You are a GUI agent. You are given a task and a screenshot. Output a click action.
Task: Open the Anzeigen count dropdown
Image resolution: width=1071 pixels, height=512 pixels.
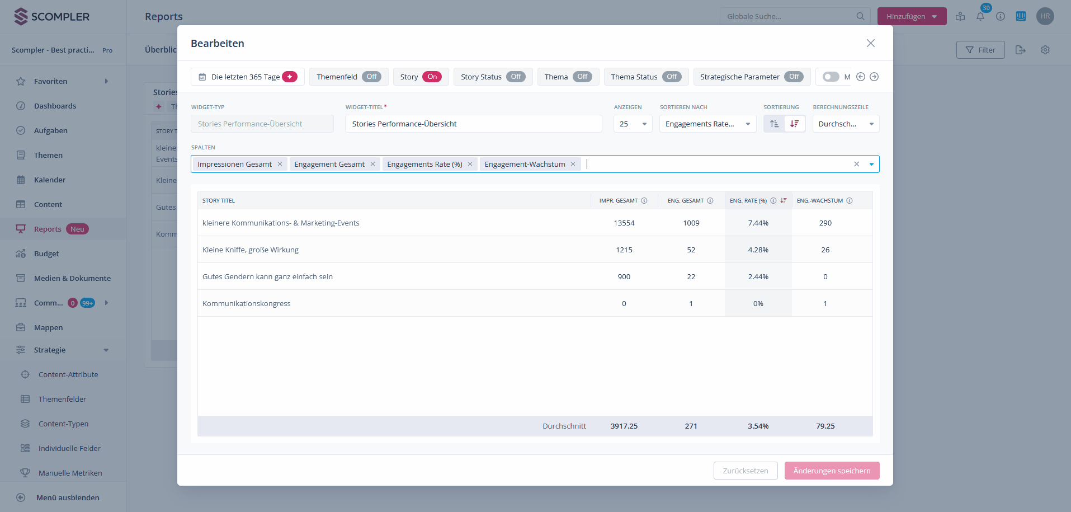point(633,124)
